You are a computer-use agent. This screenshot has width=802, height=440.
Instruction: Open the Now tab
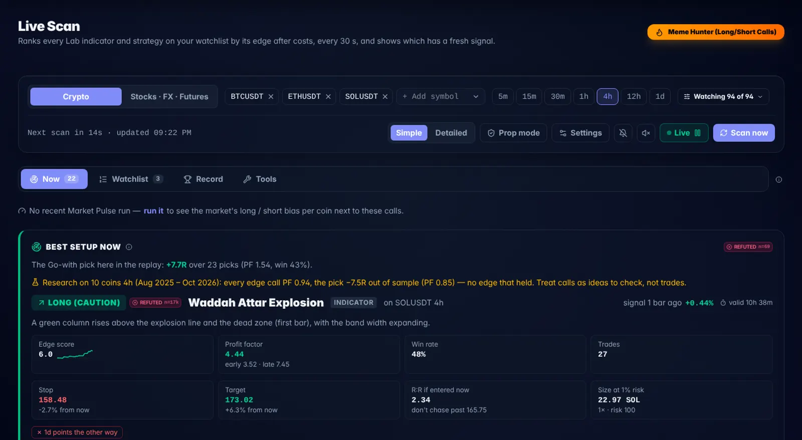[x=54, y=179]
